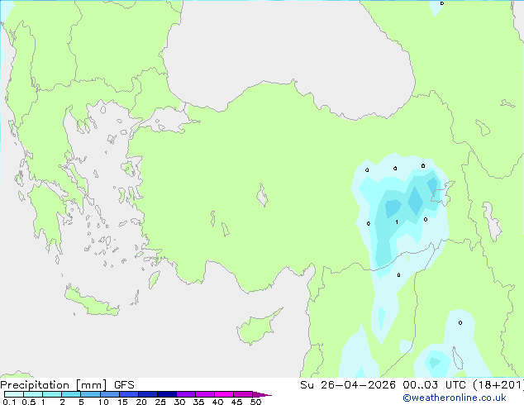
Task: Open the weatheronline.co.uk copyright link
Action: pyautogui.click(x=454, y=398)
